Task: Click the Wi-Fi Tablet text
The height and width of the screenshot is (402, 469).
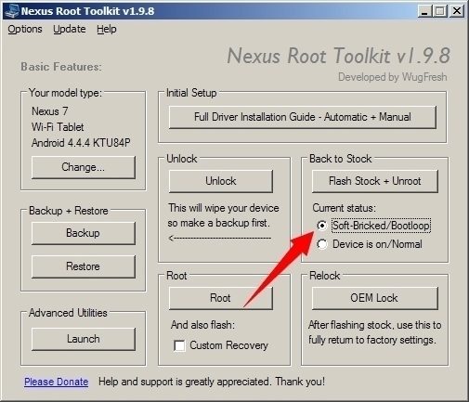Action: tap(58, 127)
